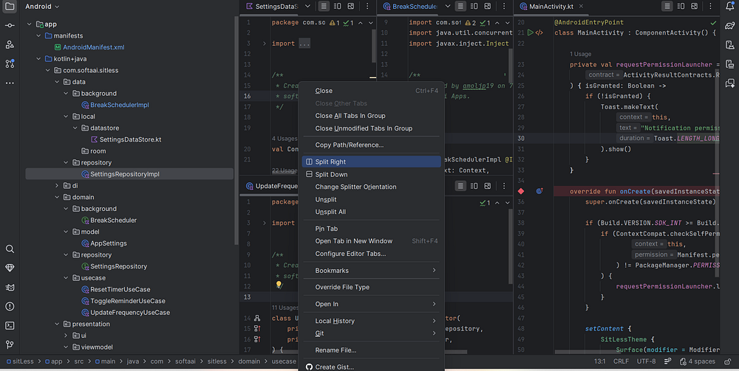This screenshot has height=371, width=739.
Task: Click the 4 spaces indent setting
Action: 698,361
